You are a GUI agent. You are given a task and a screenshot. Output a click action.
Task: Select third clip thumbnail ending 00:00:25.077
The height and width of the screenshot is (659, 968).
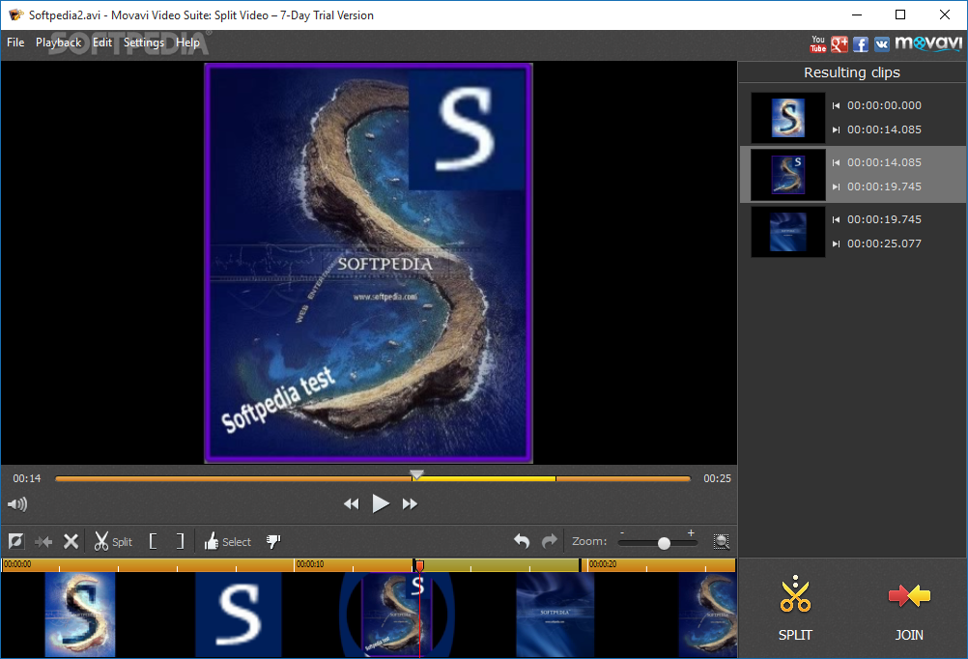click(x=787, y=232)
